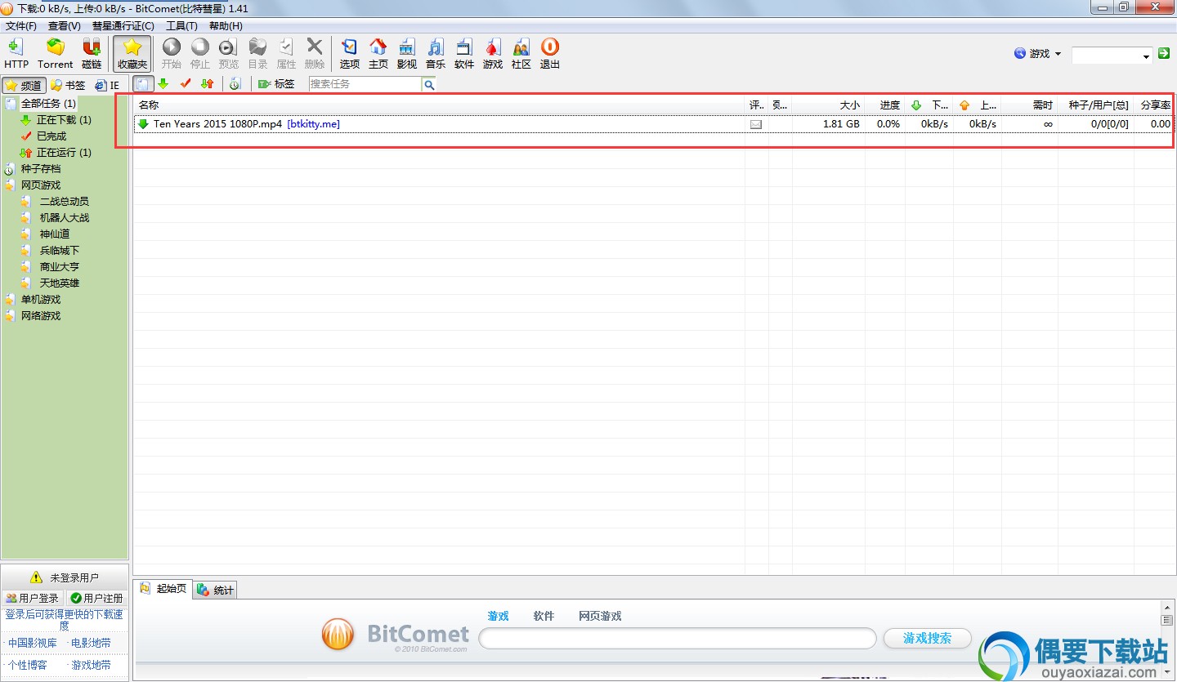
Task: Filter tasks by torrent archive clock icon
Action: coord(235,84)
